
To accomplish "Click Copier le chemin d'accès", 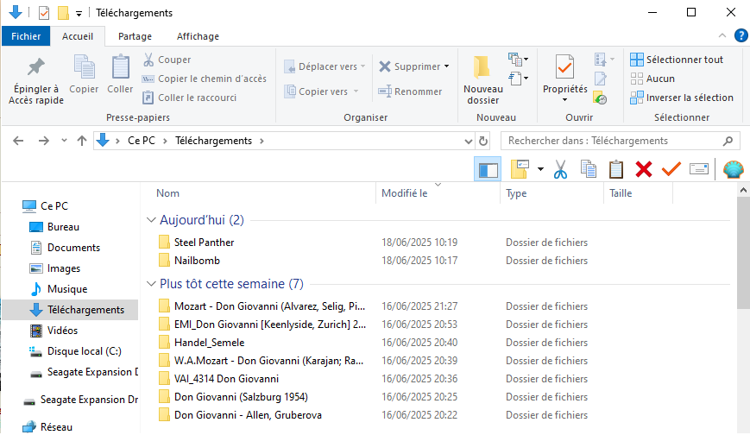I will (x=205, y=79).
